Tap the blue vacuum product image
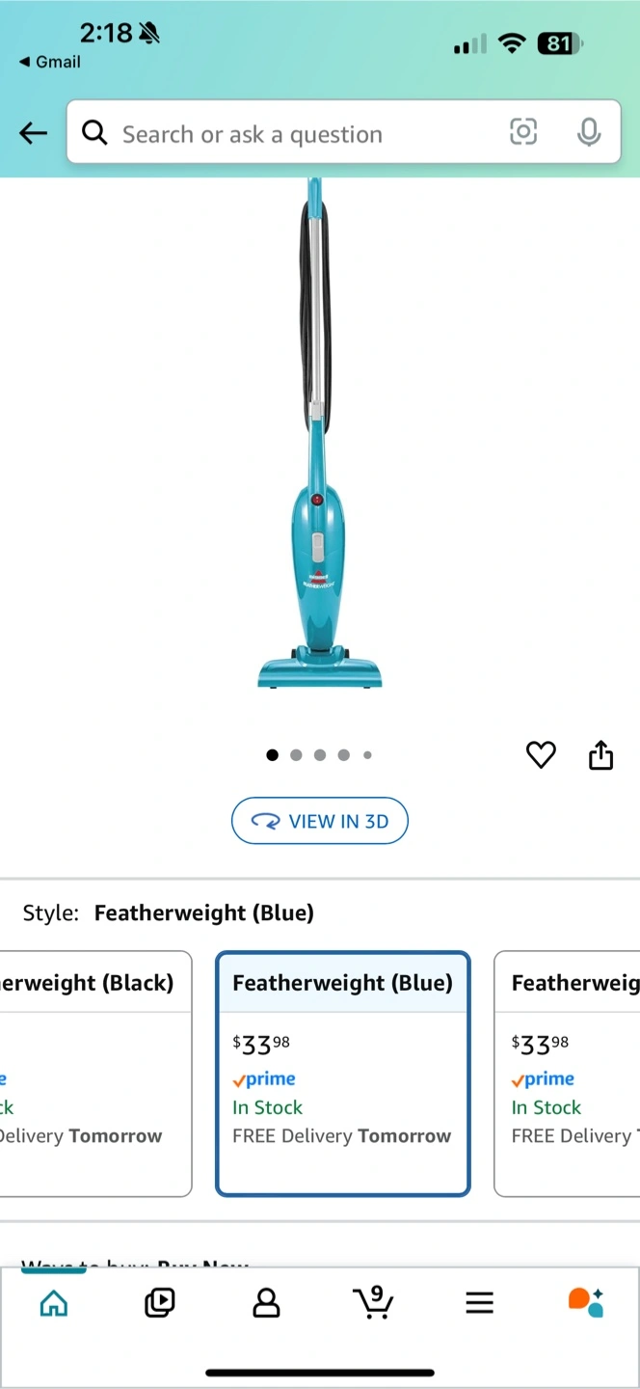The width and height of the screenshot is (640, 1389). click(x=320, y=433)
